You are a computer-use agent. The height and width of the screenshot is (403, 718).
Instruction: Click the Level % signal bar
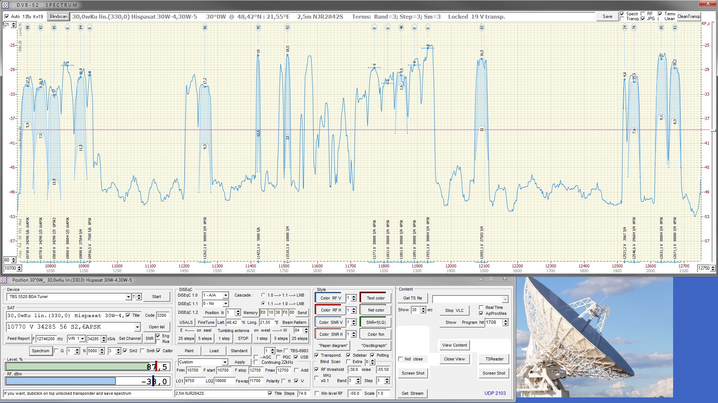[88, 367]
